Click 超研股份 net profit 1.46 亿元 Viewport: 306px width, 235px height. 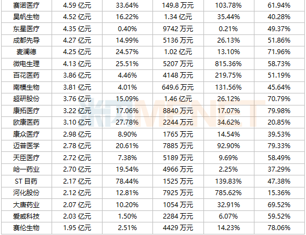point(178,99)
